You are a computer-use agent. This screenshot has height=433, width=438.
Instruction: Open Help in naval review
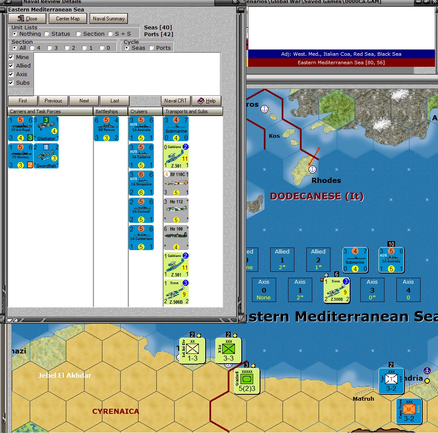click(206, 101)
